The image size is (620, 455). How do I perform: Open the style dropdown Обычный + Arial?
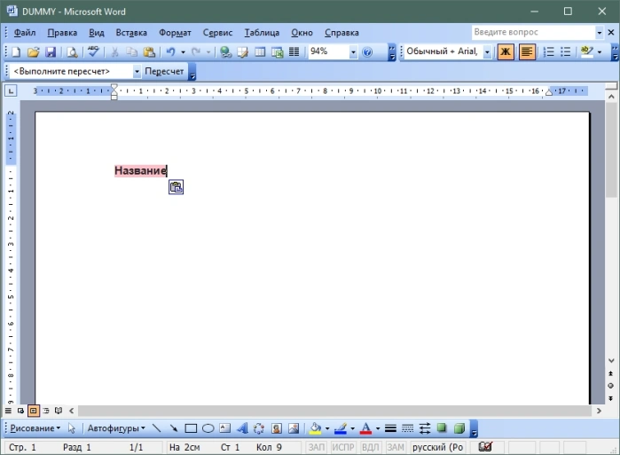487,51
